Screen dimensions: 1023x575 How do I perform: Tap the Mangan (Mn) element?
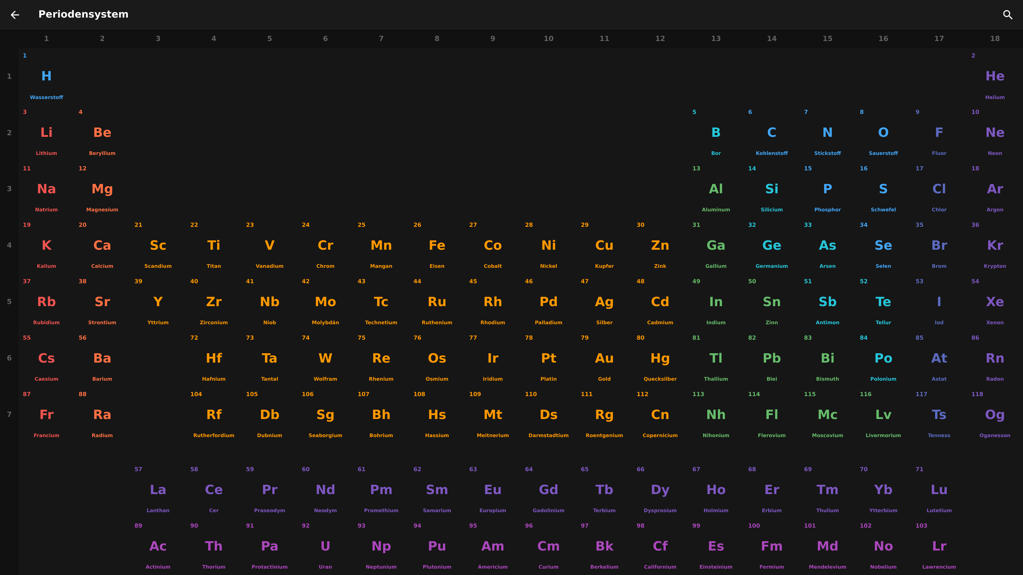(x=381, y=245)
